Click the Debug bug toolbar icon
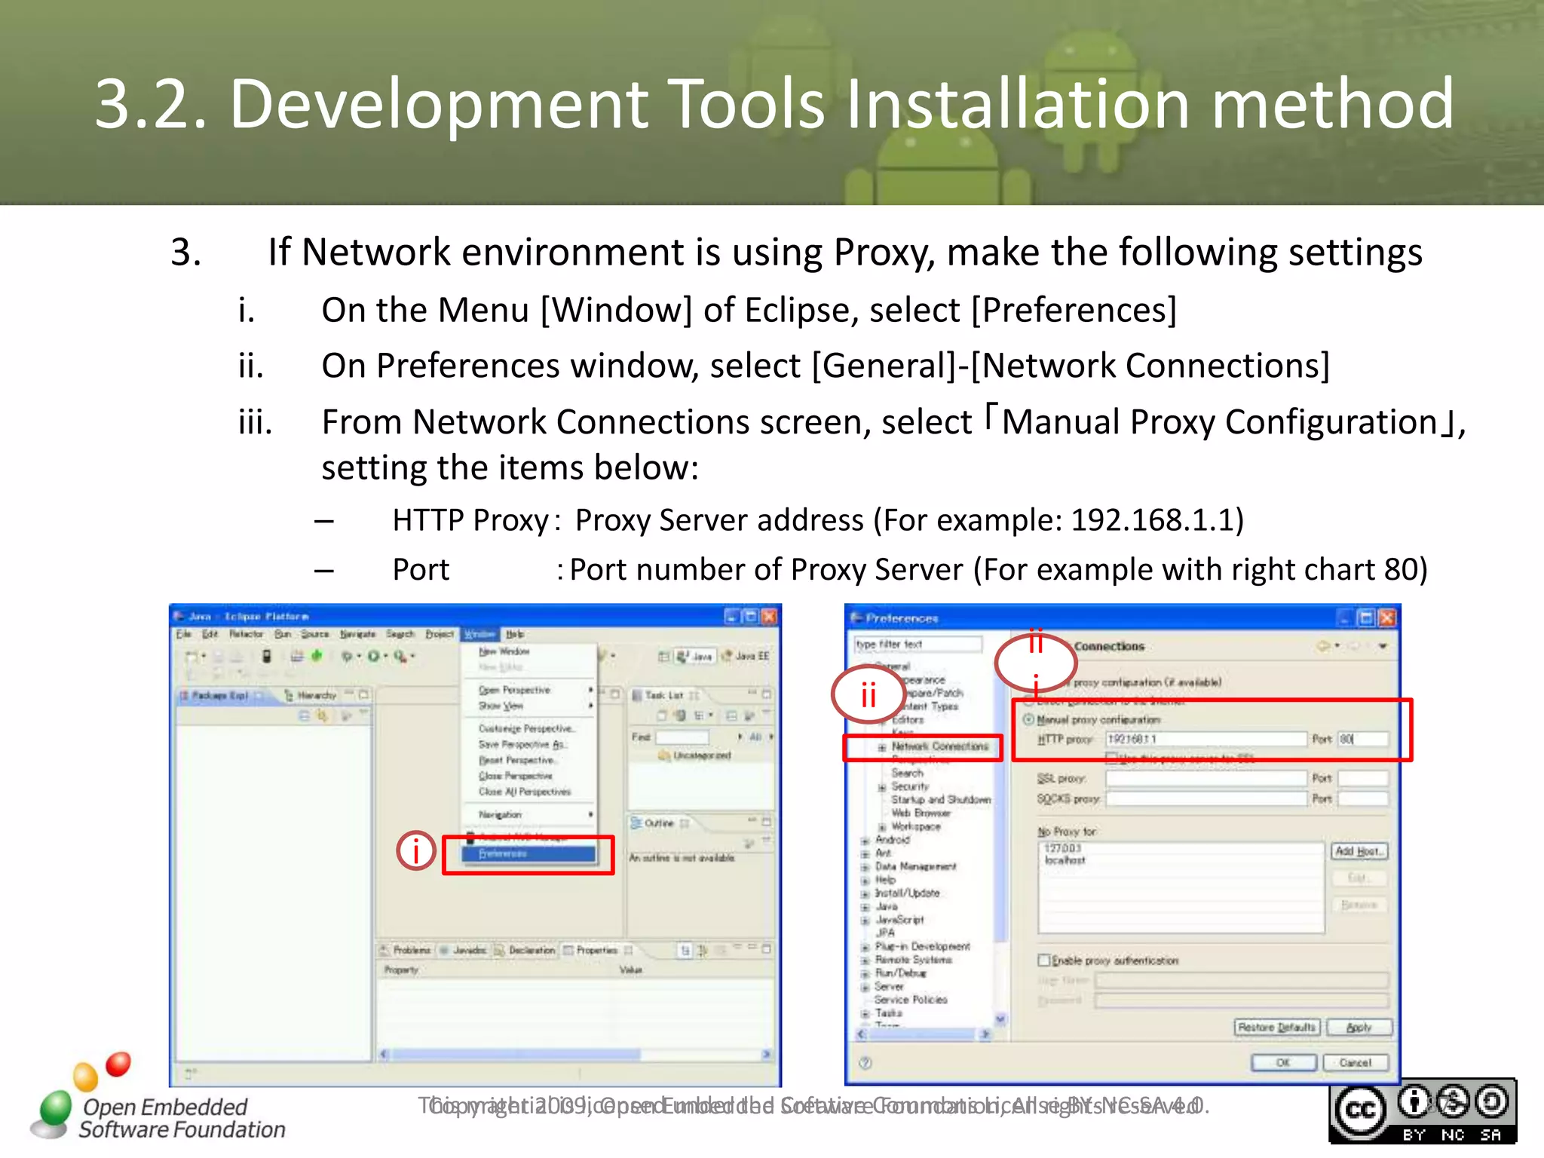Image resolution: width=1544 pixels, height=1158 pixels. click(346, 656)
